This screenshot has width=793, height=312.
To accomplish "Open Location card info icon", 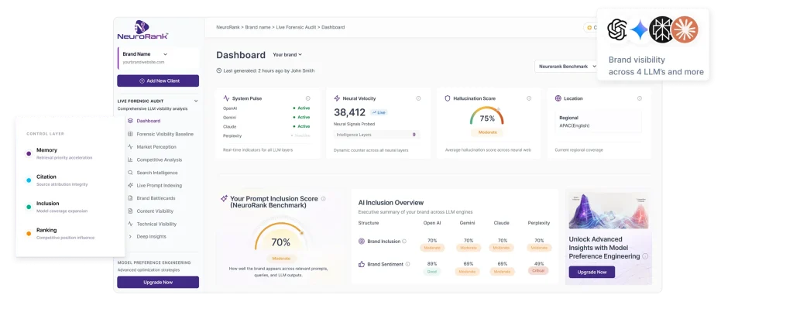I will (639, 98).
